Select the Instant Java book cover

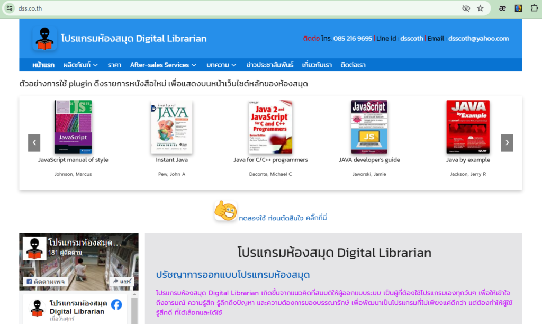171,127
